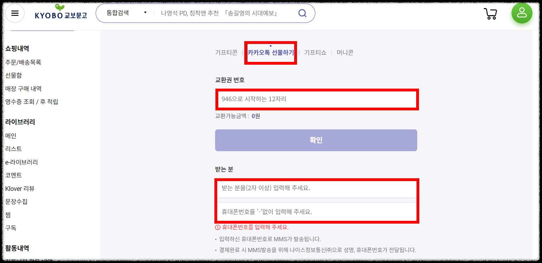Click the KYOBO 교보문고 logo
This screenshot has height=263, width=542.
tap(61, 12)
